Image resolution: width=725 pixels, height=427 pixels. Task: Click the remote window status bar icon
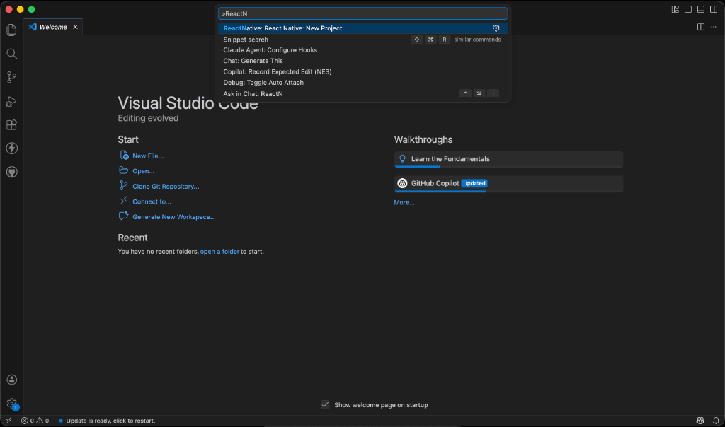[8, 421]
